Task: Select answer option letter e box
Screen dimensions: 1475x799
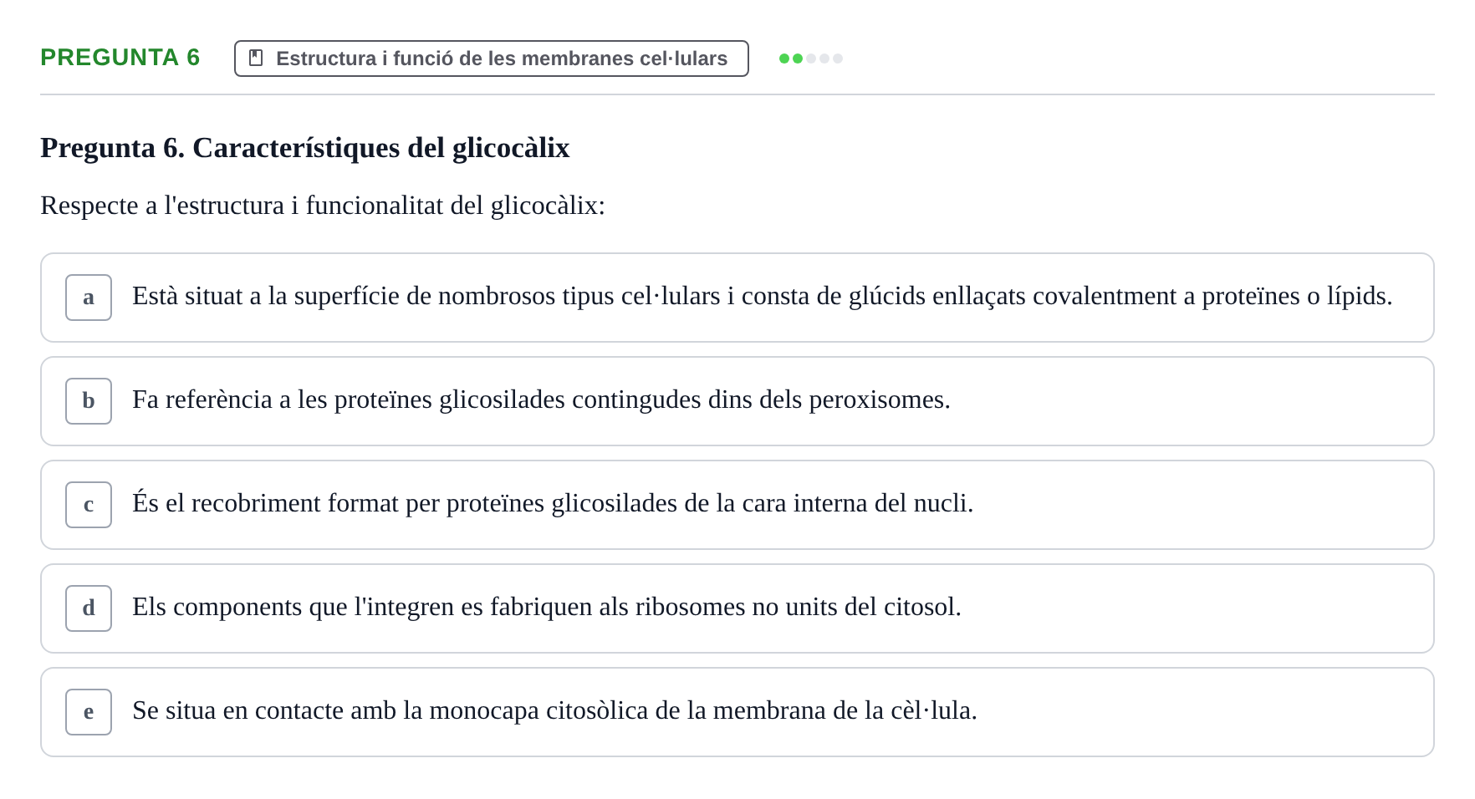Action: pyautogui.click(x=89, y=712)
